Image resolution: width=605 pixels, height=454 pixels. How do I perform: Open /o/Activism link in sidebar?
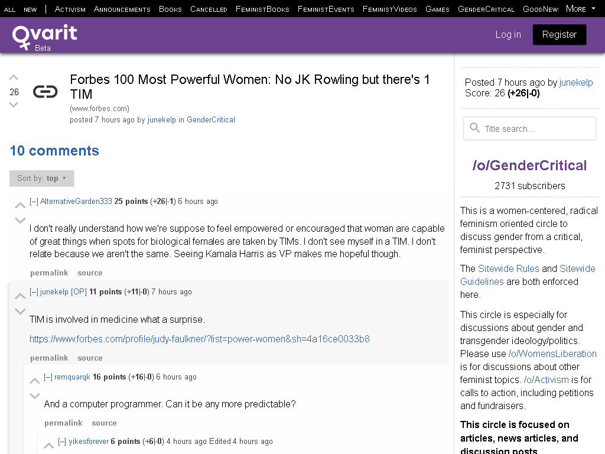[547, 380]
